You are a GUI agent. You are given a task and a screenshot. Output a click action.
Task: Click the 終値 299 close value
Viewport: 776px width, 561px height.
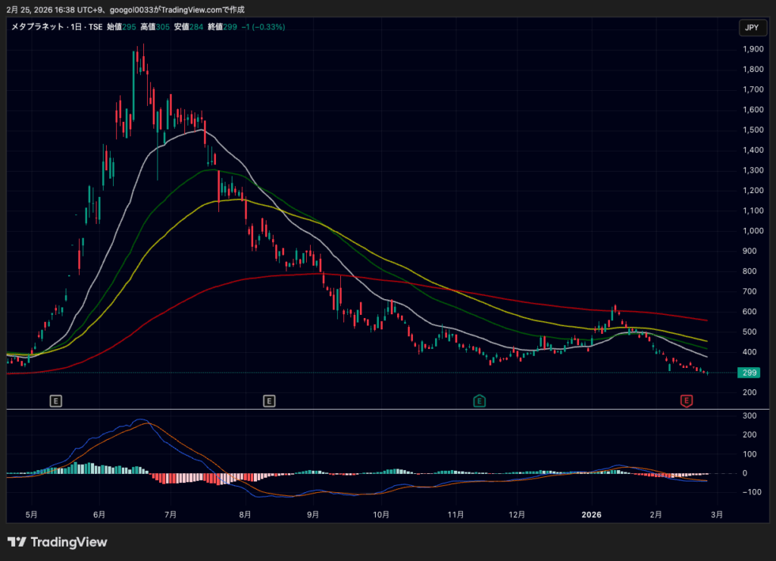(223, 27)
